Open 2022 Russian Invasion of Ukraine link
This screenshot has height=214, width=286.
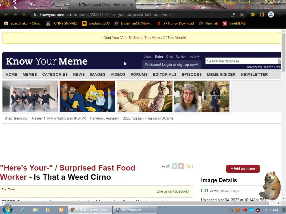tap(148, 118)
